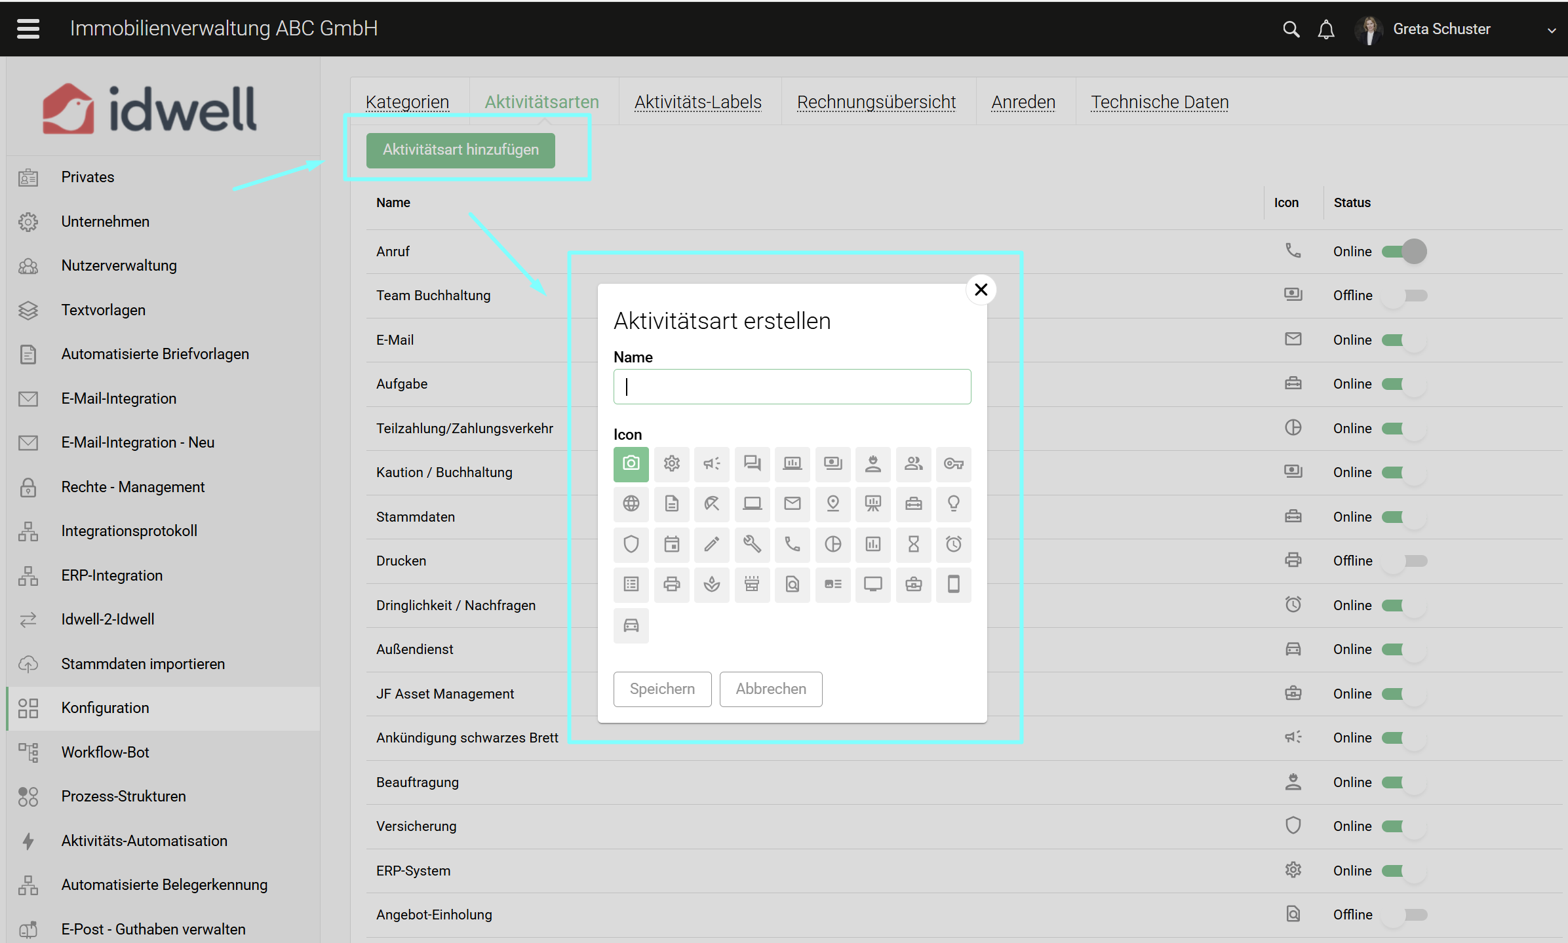Switch Angebot-Einholung status to online
The width and height of the screenshot is (1568, 943).
[1404, 915]
